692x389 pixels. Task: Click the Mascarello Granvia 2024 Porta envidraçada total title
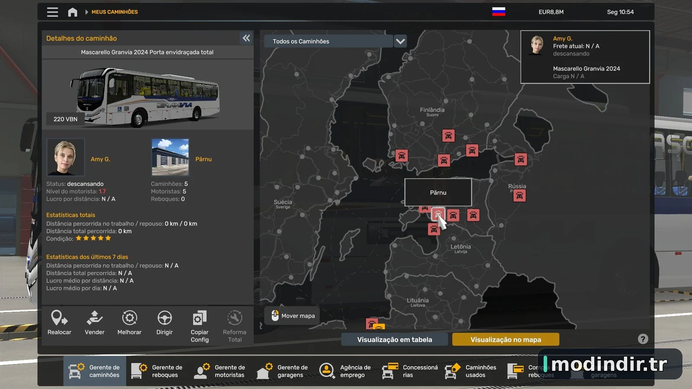(x=147, y=52)
